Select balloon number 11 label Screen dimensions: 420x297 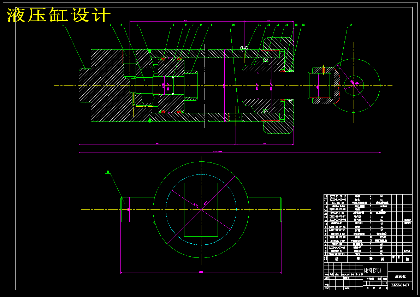click(259, 25)
